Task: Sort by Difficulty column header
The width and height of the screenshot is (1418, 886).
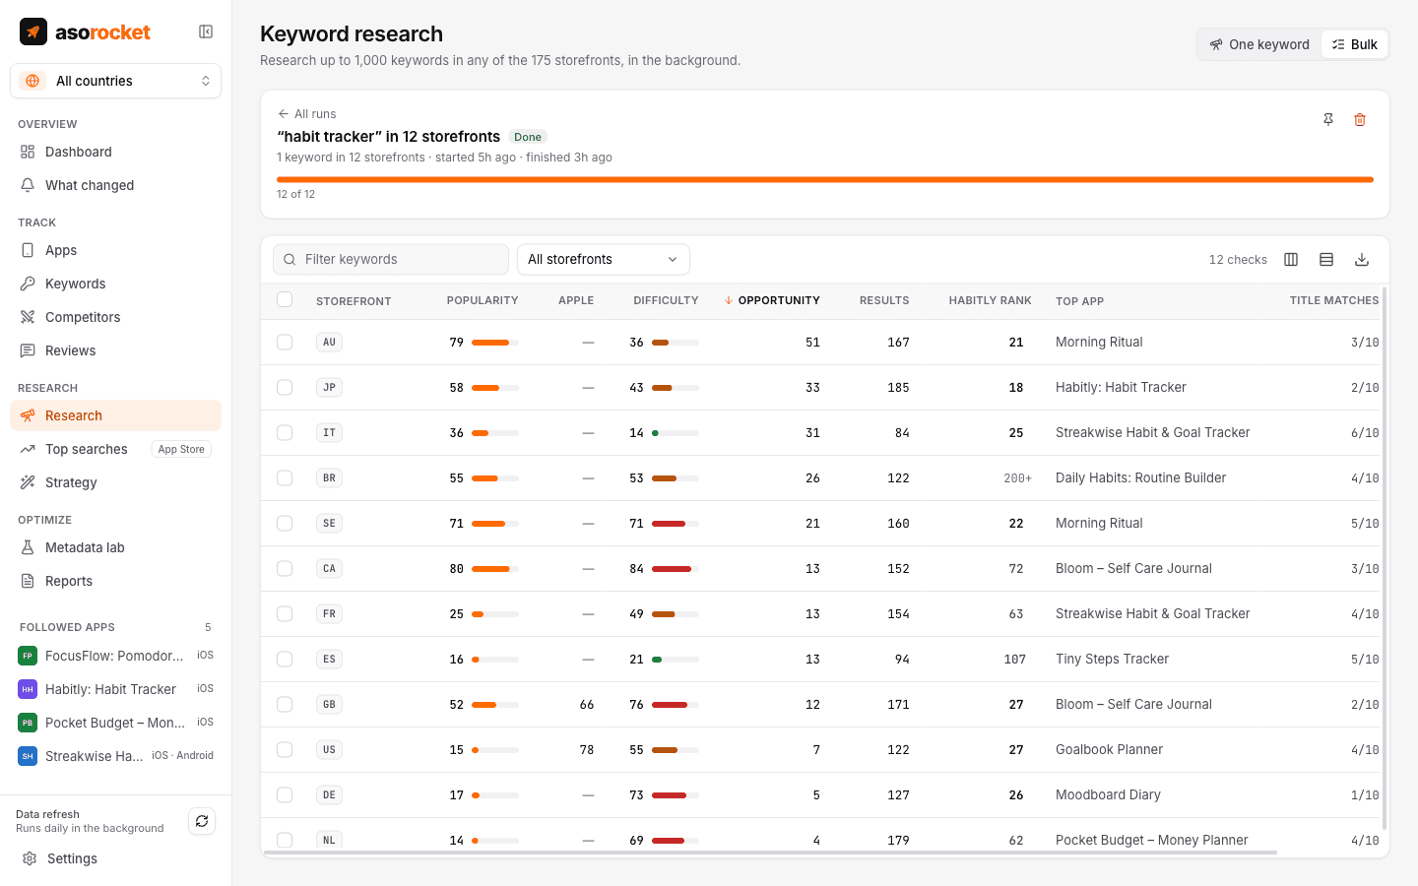Action: 666,300
